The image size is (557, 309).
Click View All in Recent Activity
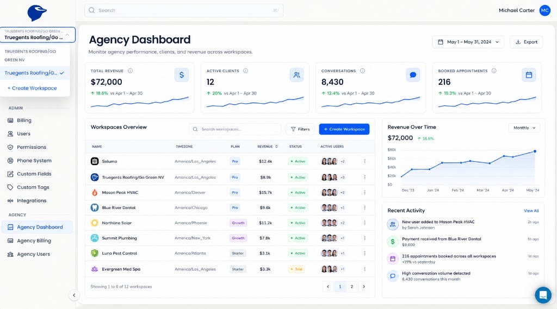[x=531, y=211]
